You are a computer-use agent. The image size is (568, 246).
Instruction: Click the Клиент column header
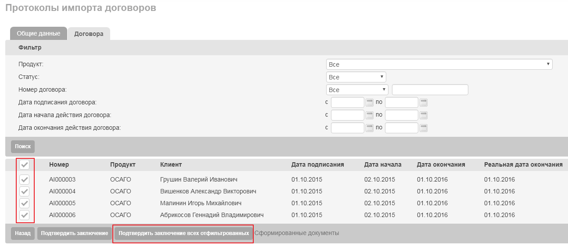click(171, 164)
